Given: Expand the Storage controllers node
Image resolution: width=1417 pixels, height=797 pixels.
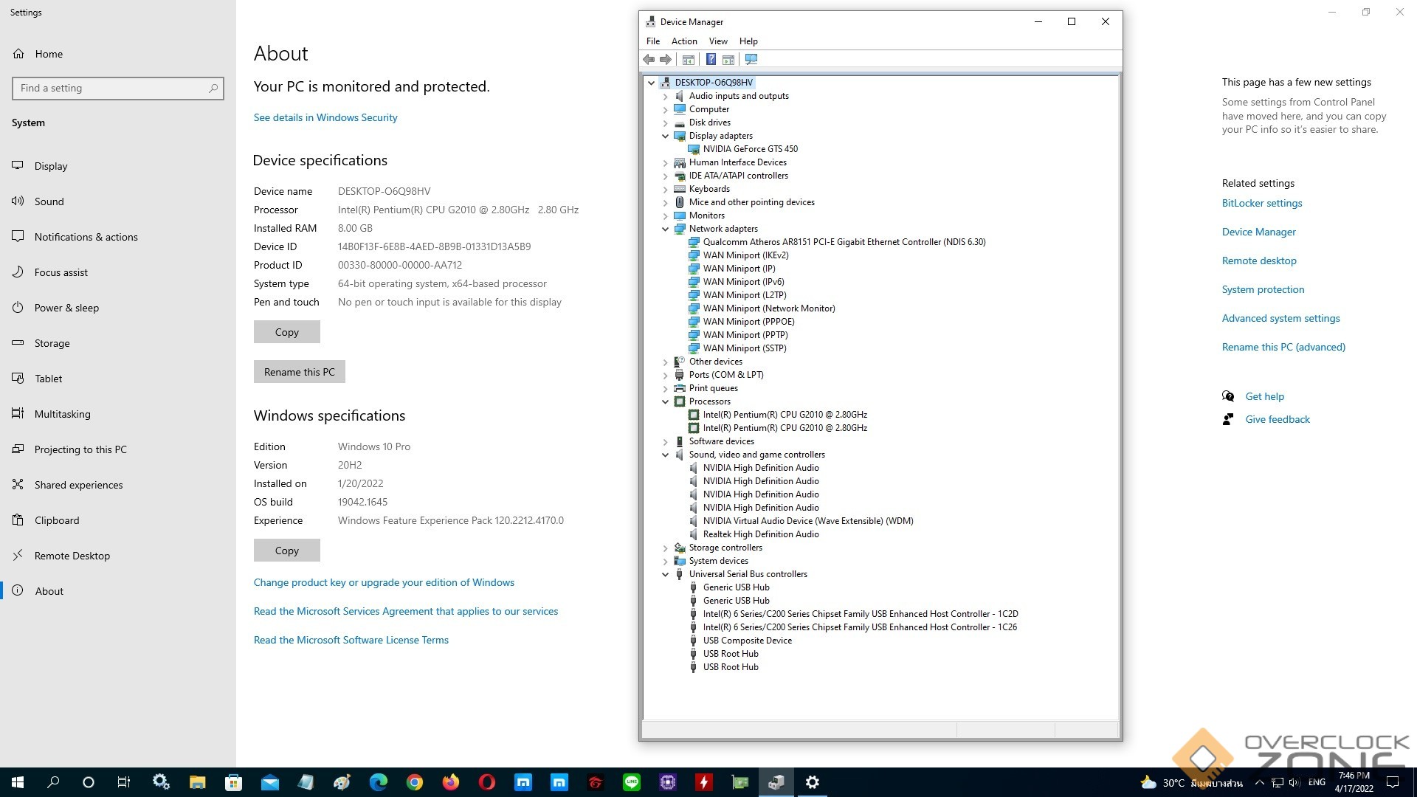Looking at the screenshot, I should [x=665, y=548].
